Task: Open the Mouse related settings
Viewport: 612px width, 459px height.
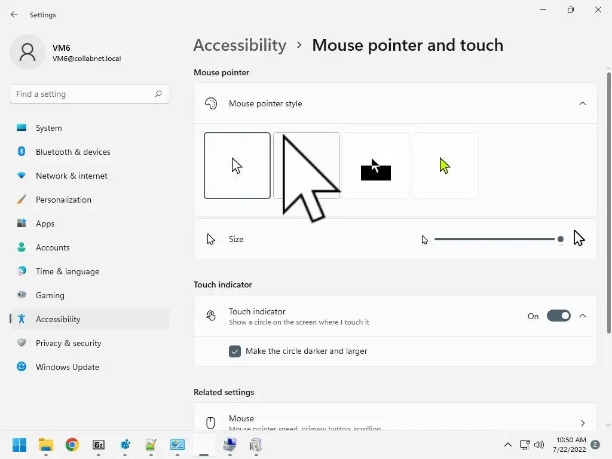Action: (396, 418)
